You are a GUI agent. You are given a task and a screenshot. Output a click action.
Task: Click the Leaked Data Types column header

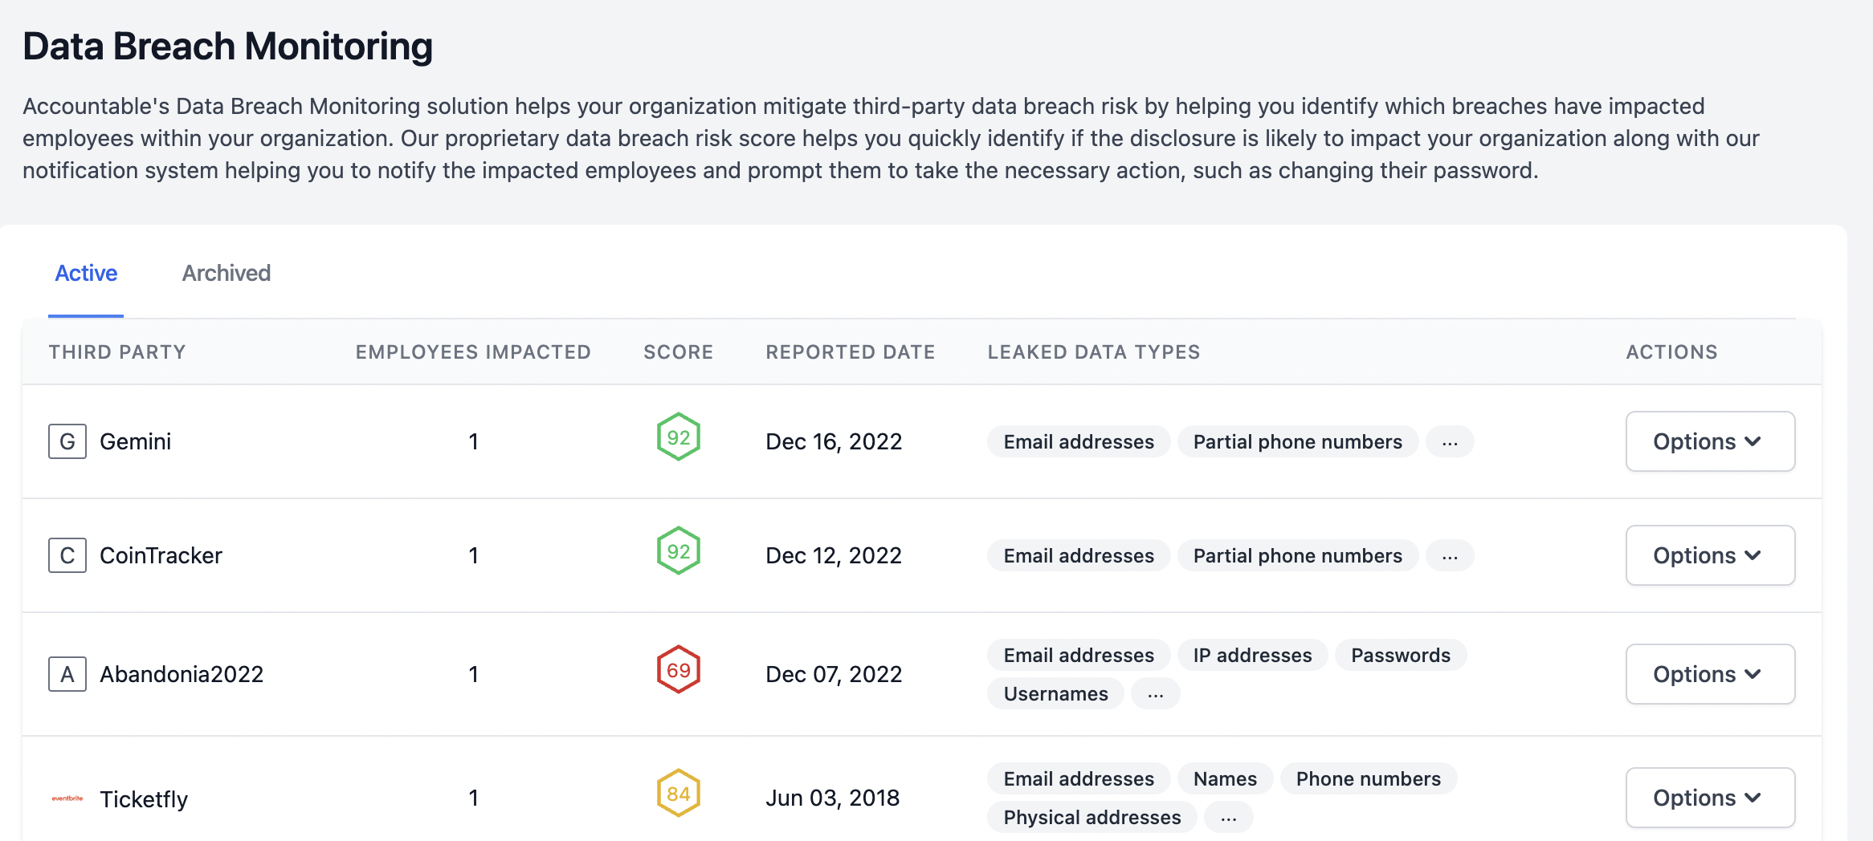pos(1094,352)
